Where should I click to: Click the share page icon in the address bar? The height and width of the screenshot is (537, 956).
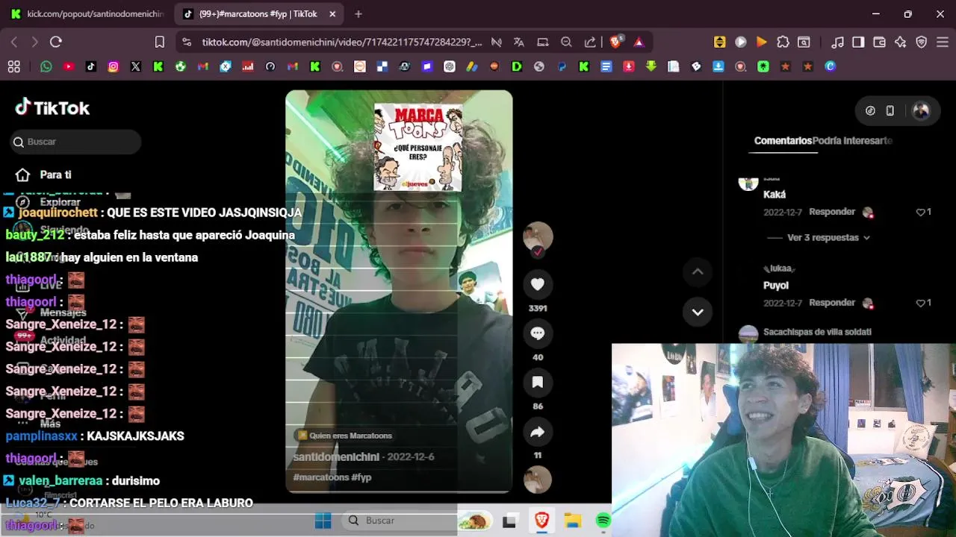pos(590,42)
